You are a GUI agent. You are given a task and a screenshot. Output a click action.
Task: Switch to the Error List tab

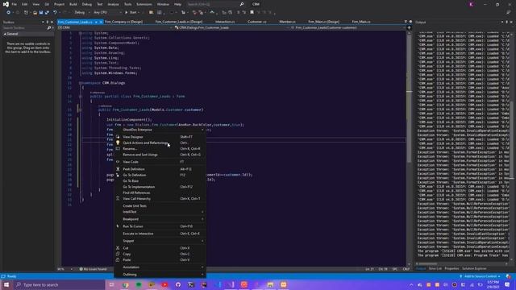(435, 268)
